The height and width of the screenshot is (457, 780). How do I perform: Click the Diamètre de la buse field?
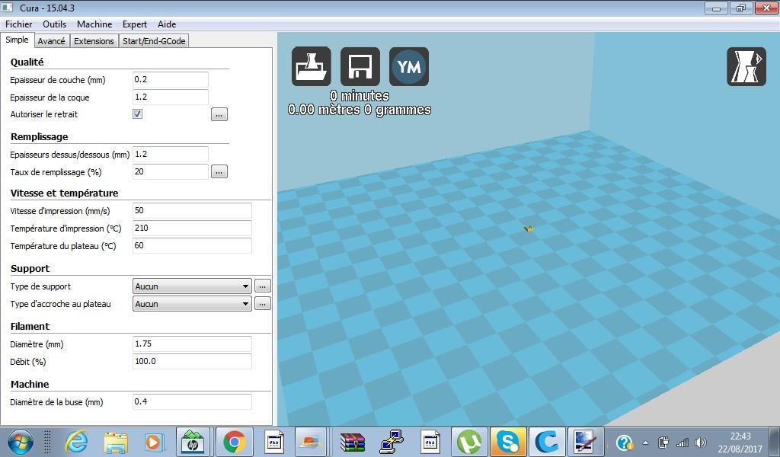[192, 401]
